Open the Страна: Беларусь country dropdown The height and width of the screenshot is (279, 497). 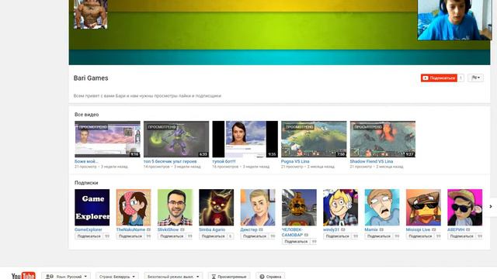point(117,276)
